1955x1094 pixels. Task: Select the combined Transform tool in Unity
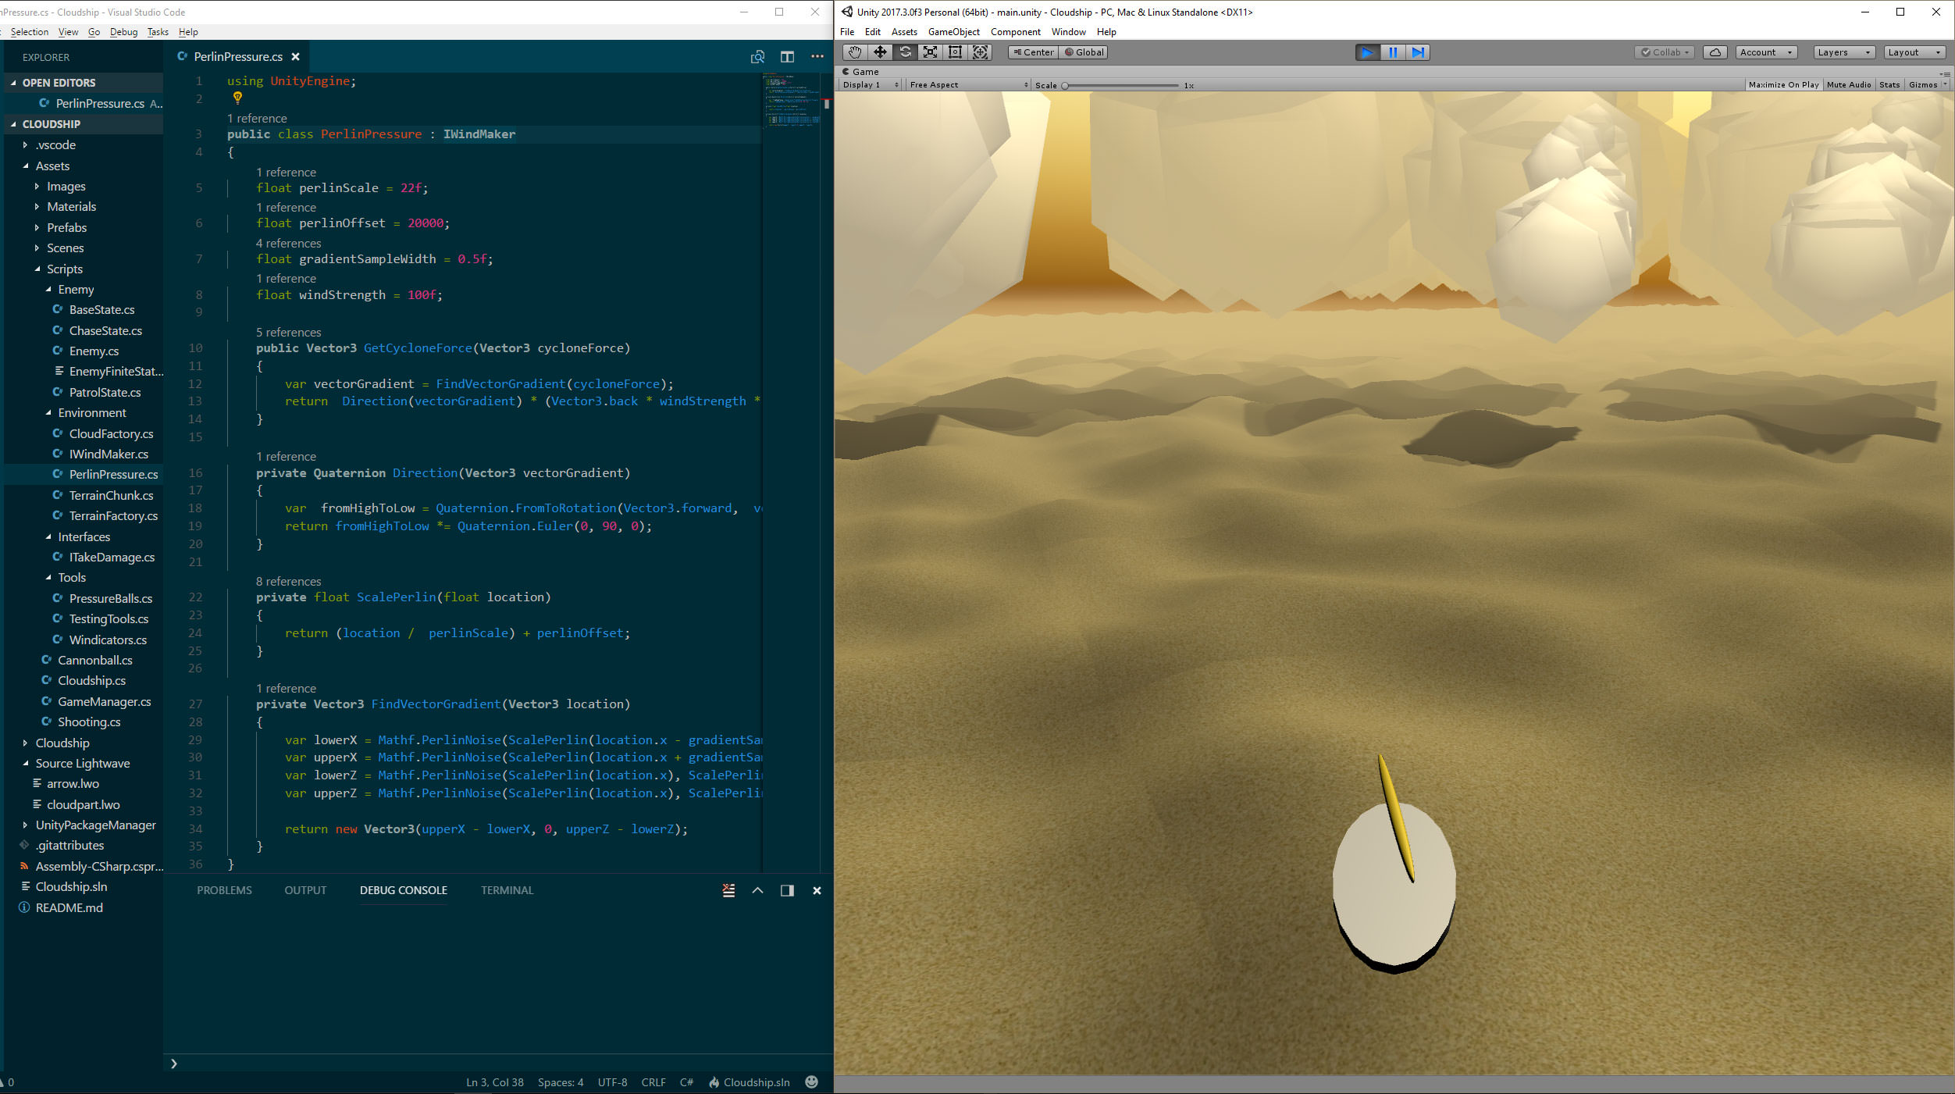point(981,52)
